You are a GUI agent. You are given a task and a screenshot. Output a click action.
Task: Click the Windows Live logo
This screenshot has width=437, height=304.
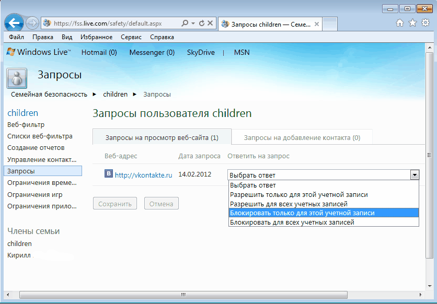point(39,52)
